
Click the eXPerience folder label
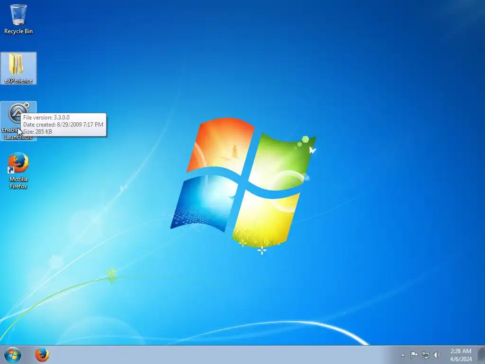18,81
